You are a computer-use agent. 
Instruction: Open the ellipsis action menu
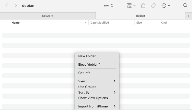coord(166,6)
